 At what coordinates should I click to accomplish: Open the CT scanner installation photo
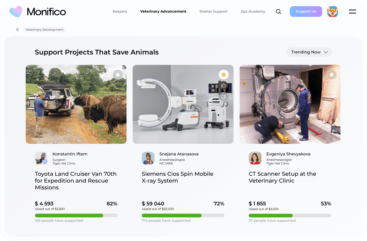tap(290, 104)
